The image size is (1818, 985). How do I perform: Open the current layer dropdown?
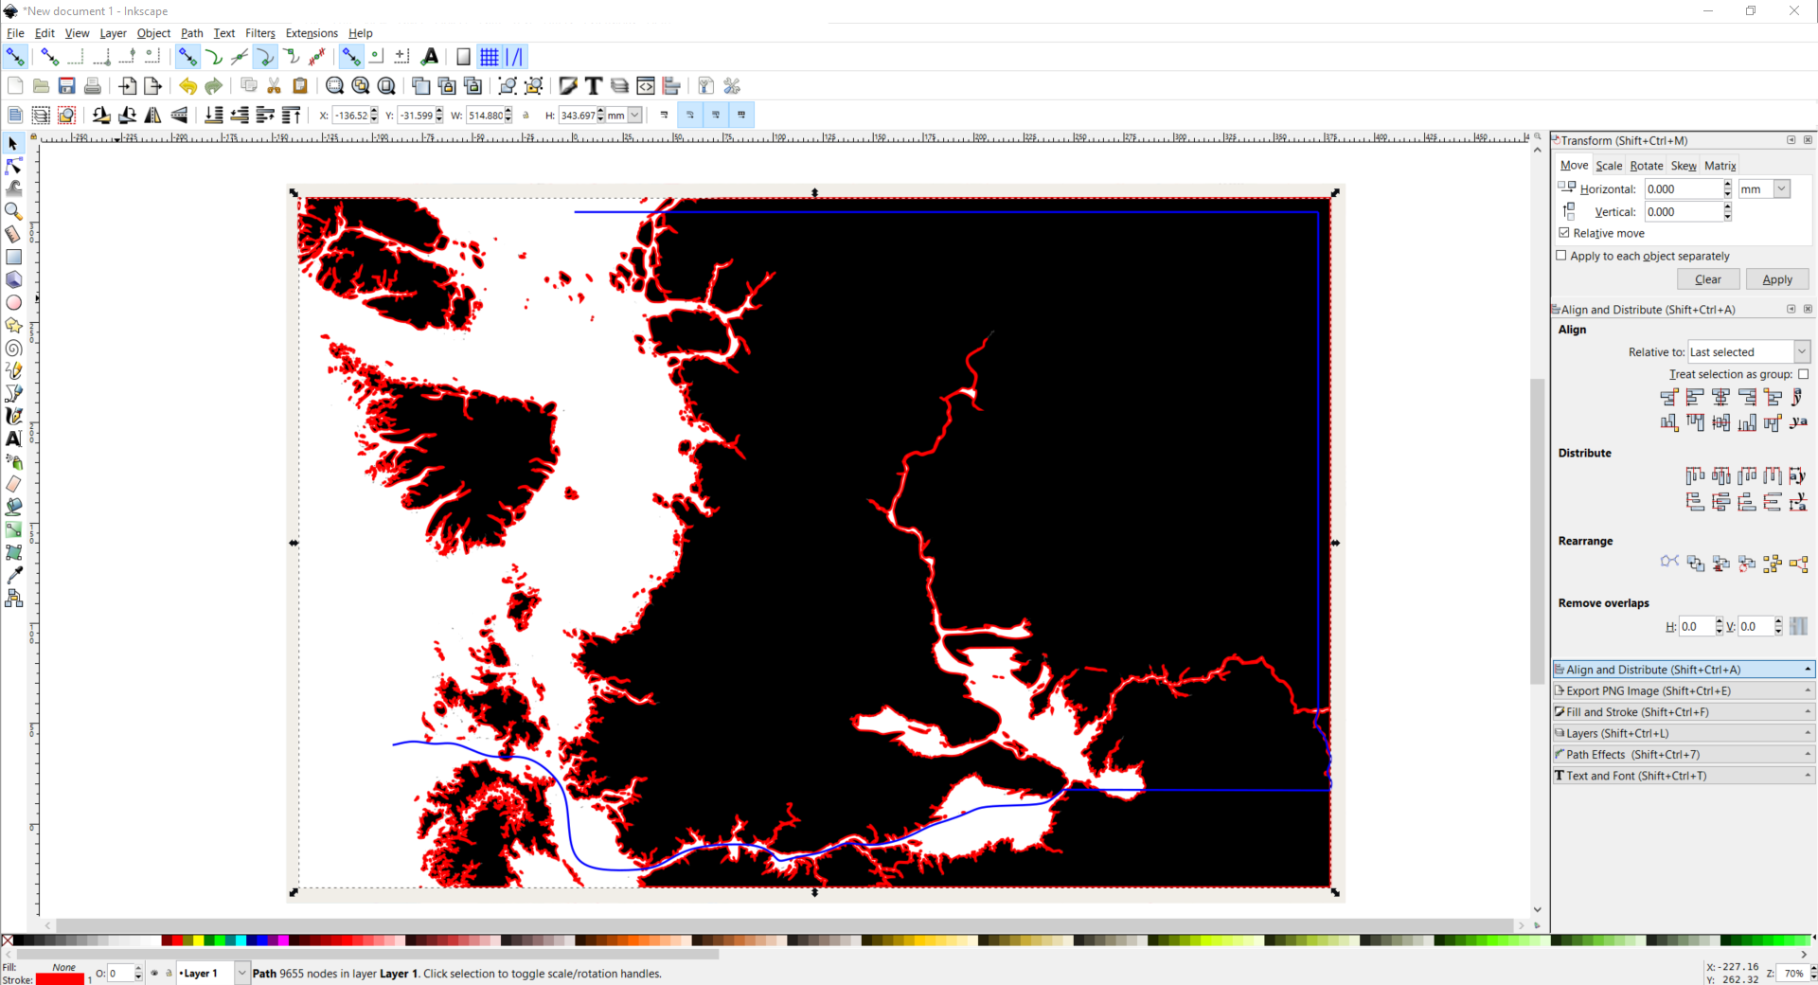(242, 973)
